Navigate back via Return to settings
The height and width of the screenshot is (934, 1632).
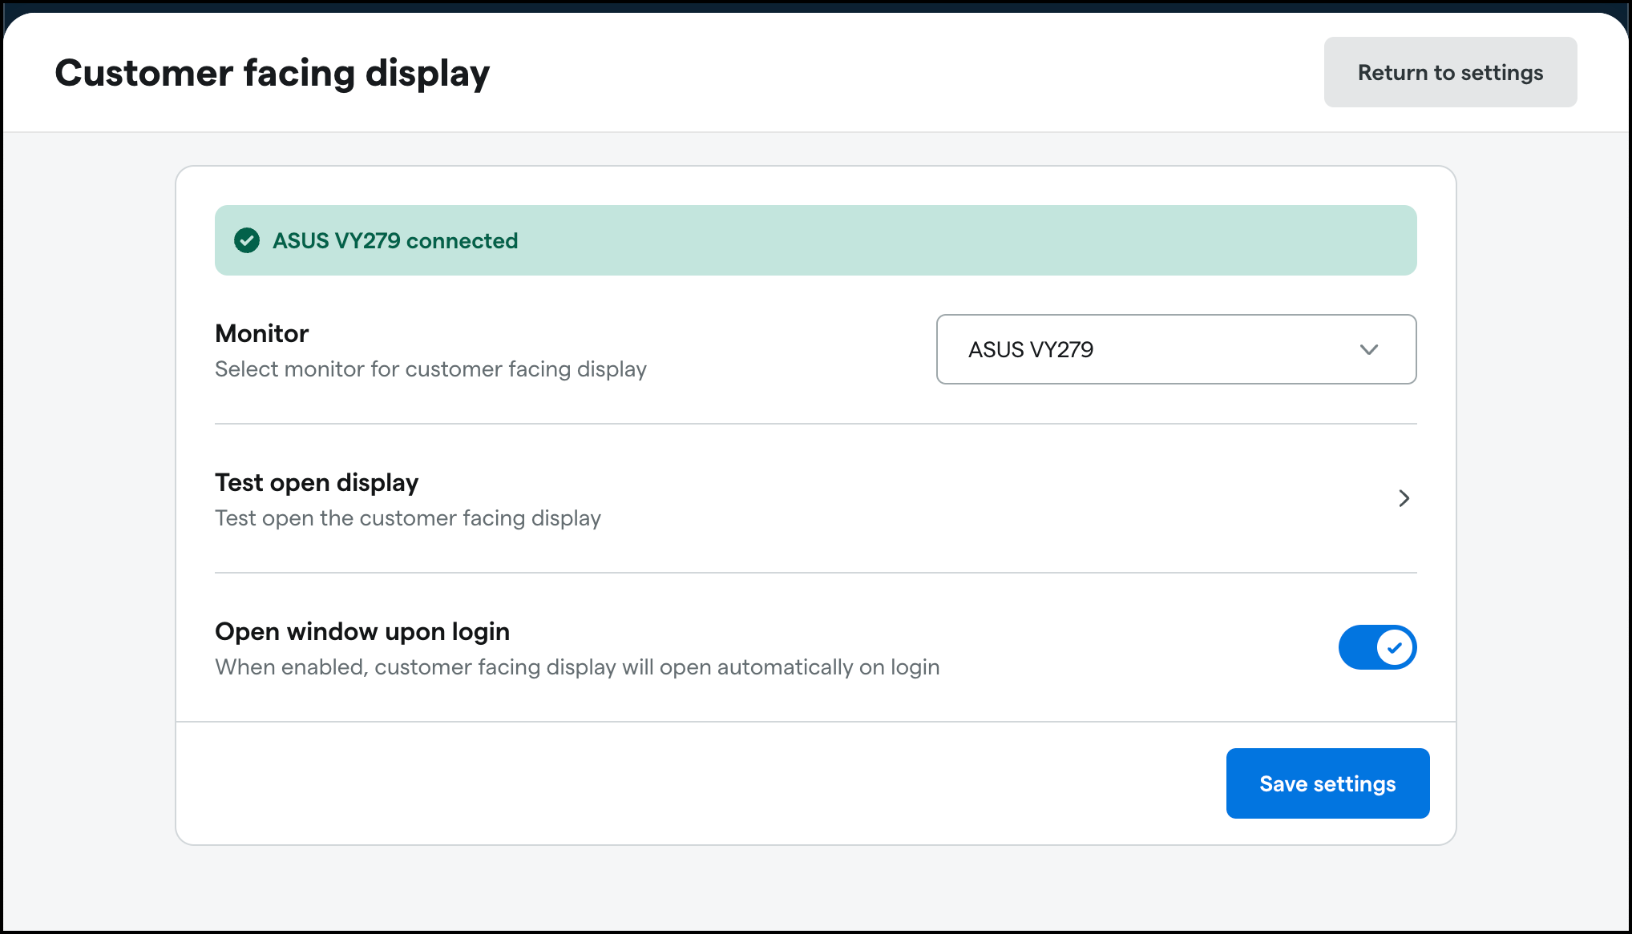click(1449, 72)
